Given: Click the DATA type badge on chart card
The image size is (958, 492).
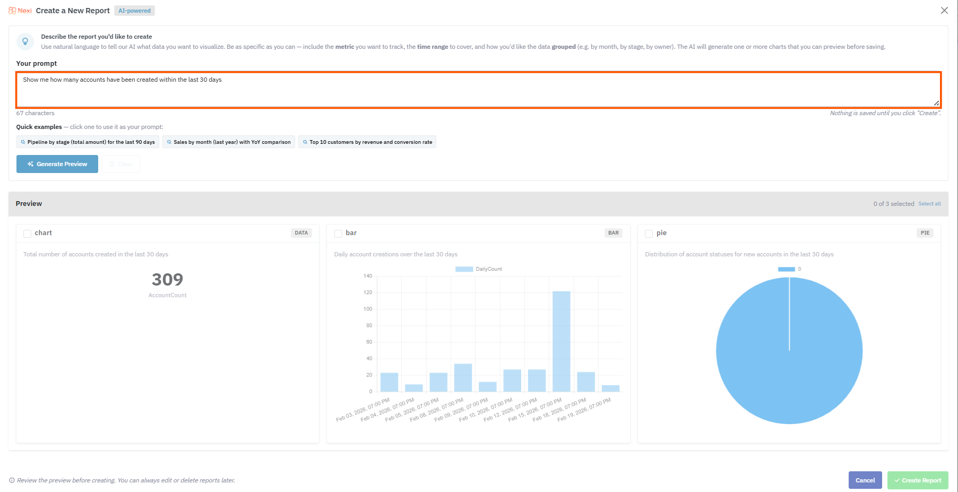Looking at the screenshot, I should [301, 233].
